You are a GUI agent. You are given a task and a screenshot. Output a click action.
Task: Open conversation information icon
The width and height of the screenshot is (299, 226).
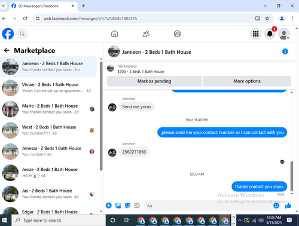(285, 51)
